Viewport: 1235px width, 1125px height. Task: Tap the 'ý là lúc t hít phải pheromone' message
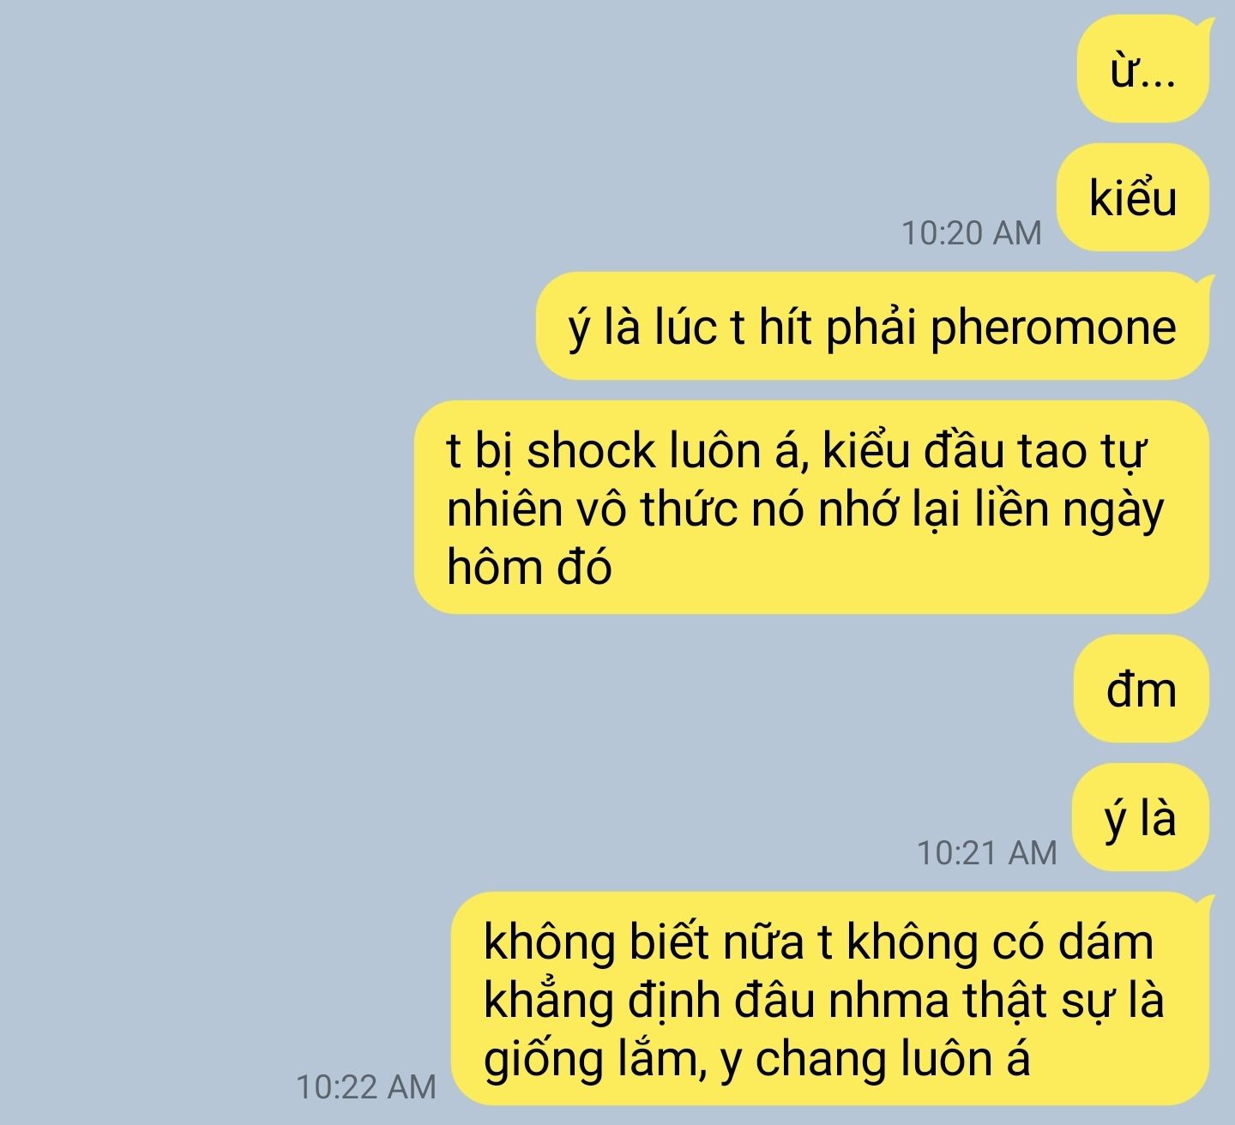872,327
